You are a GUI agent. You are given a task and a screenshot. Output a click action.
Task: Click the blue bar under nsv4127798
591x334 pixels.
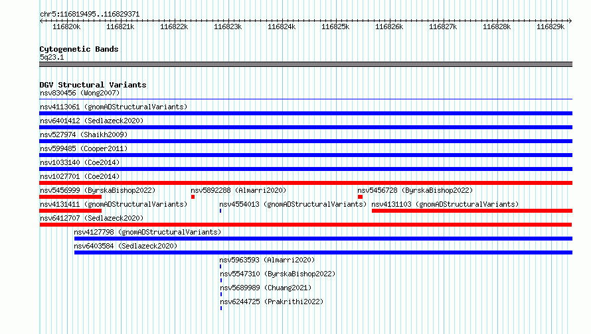point(323,239)
